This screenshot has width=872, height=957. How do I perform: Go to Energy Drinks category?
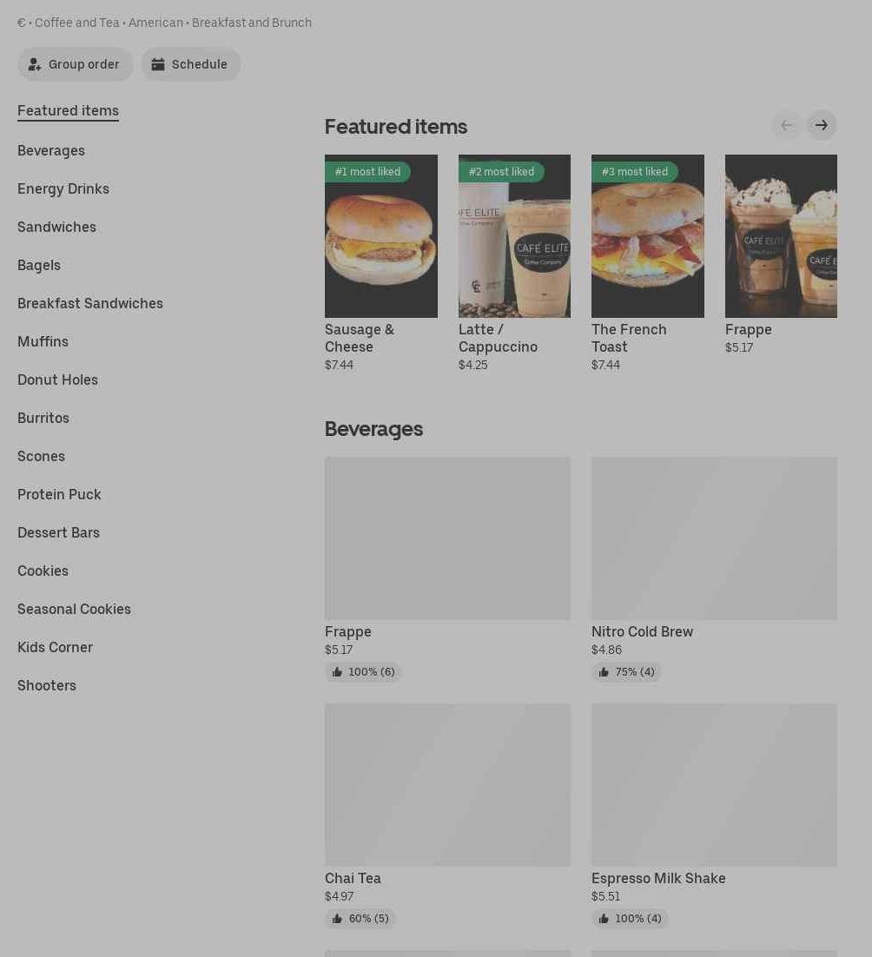click(x=63, y=189)
